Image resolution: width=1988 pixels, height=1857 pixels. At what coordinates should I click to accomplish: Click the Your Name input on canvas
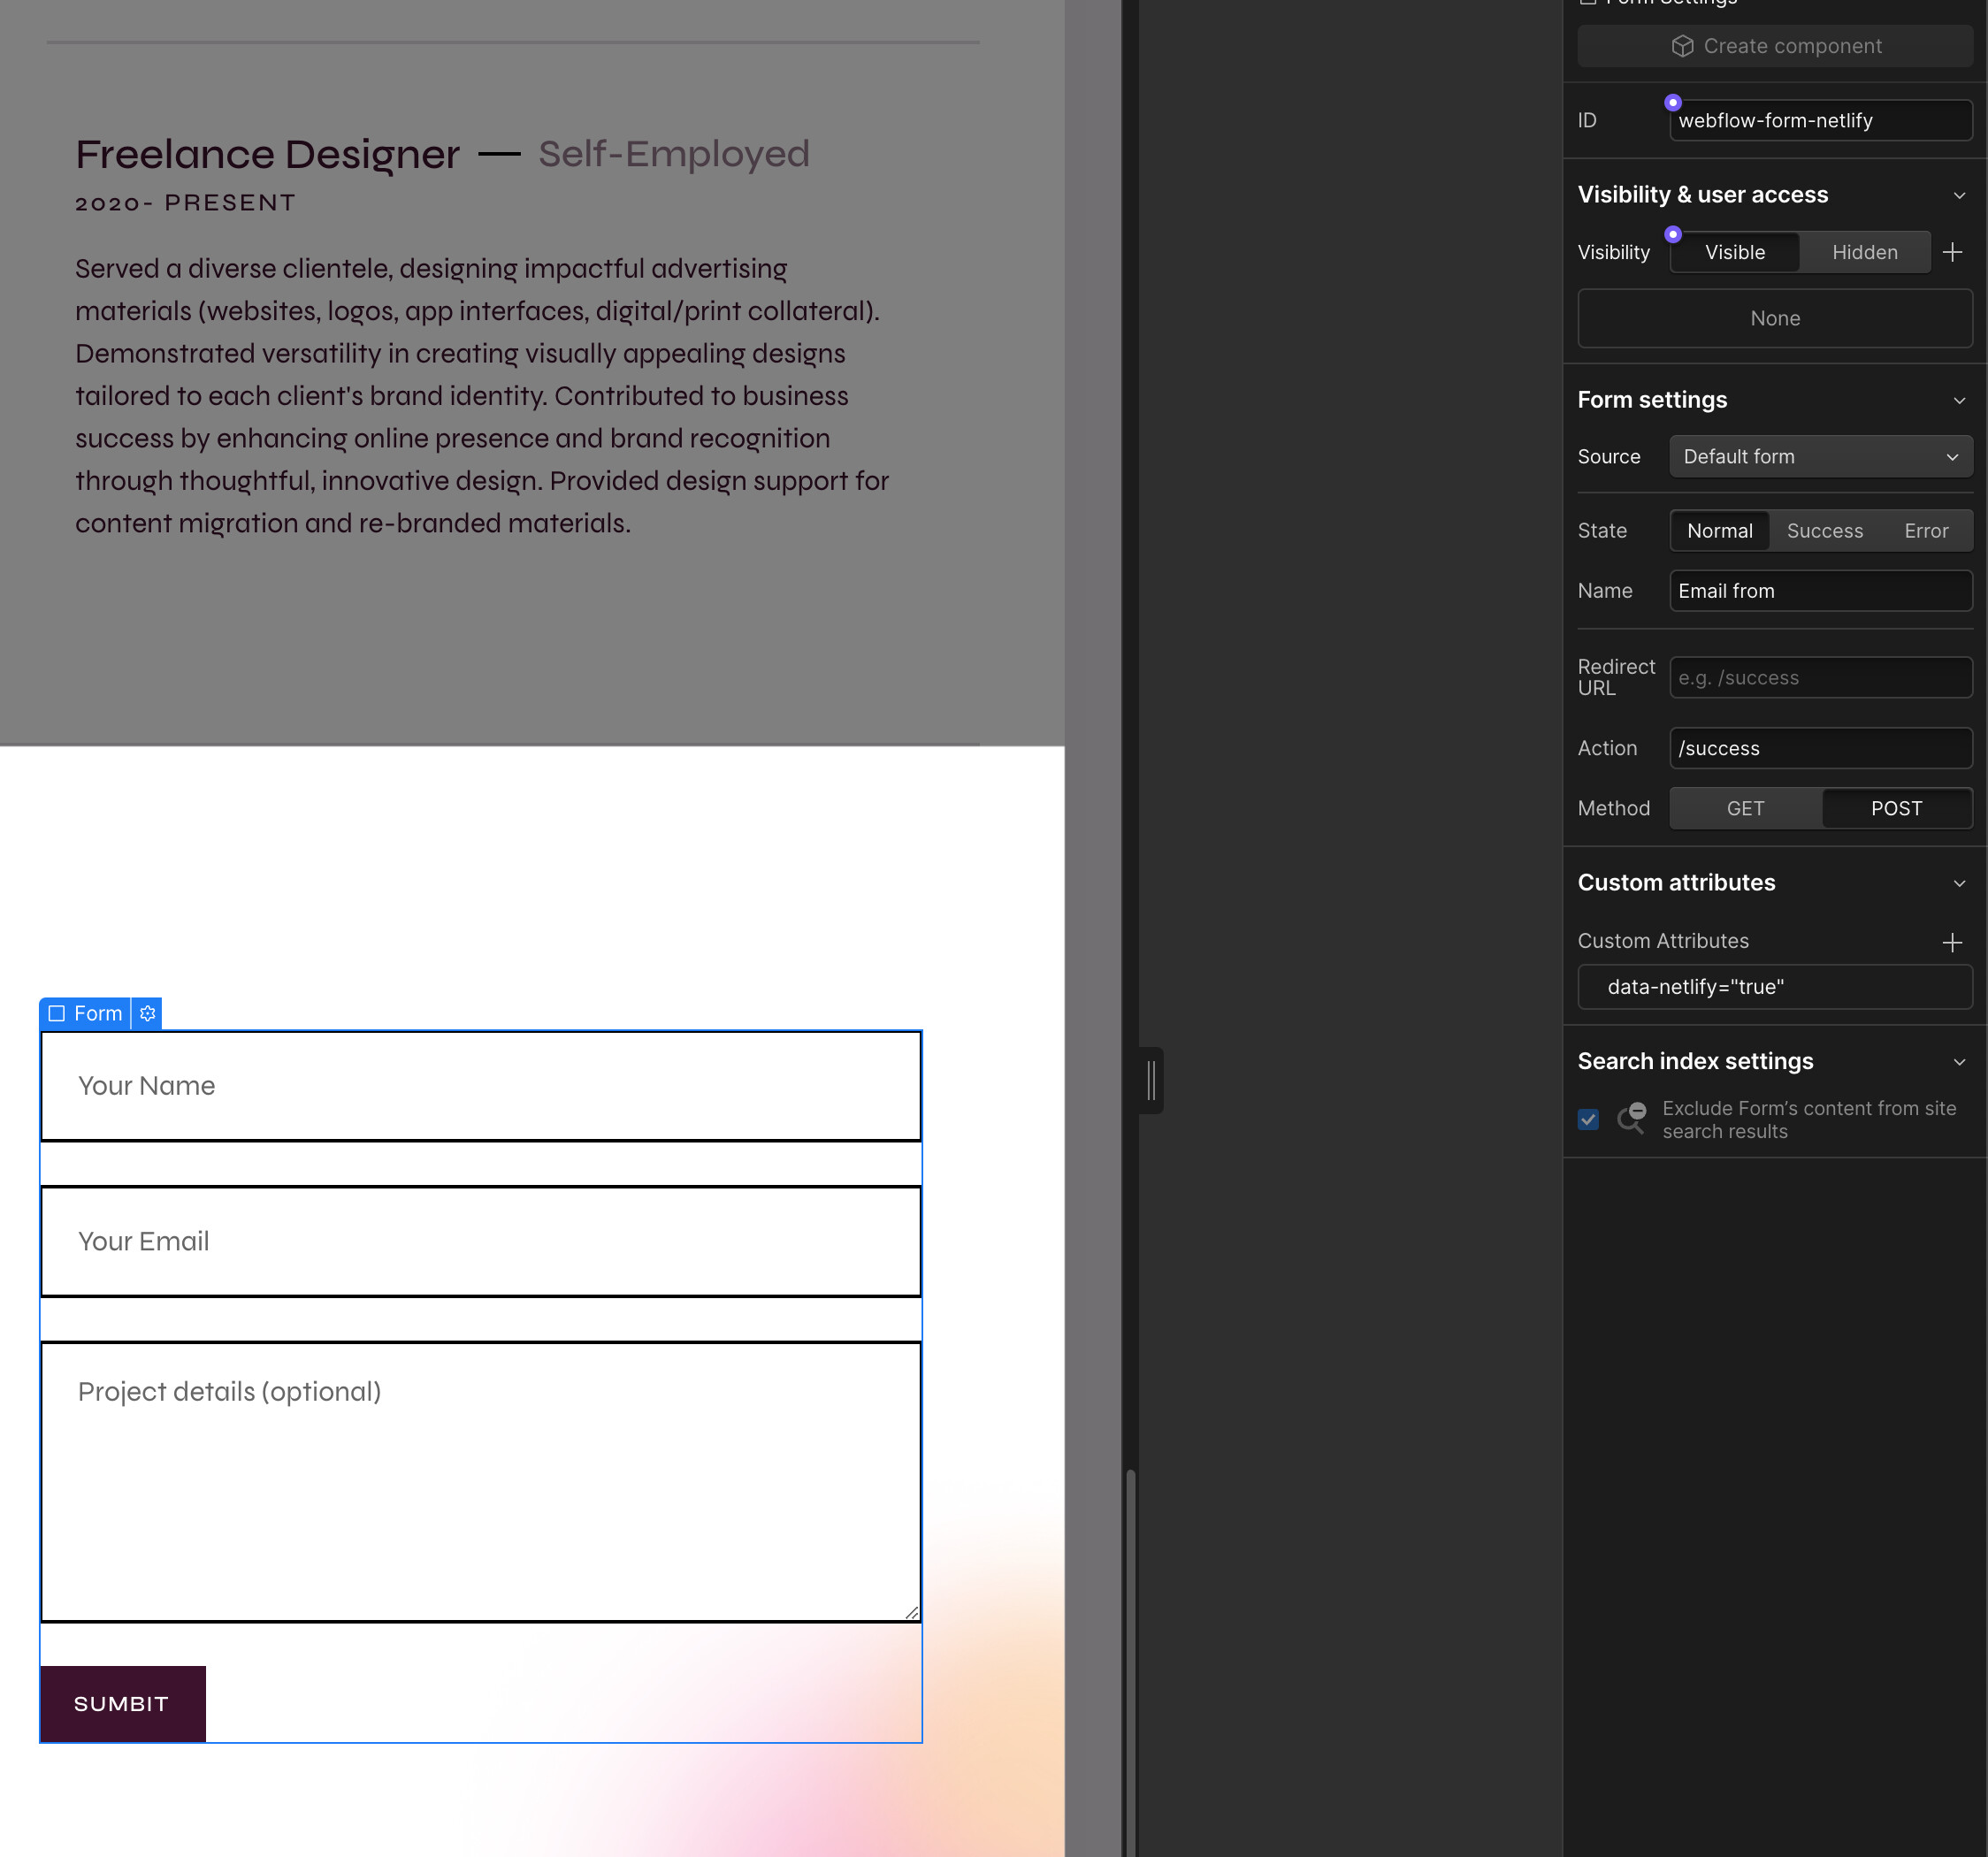tap(480, 1086)
